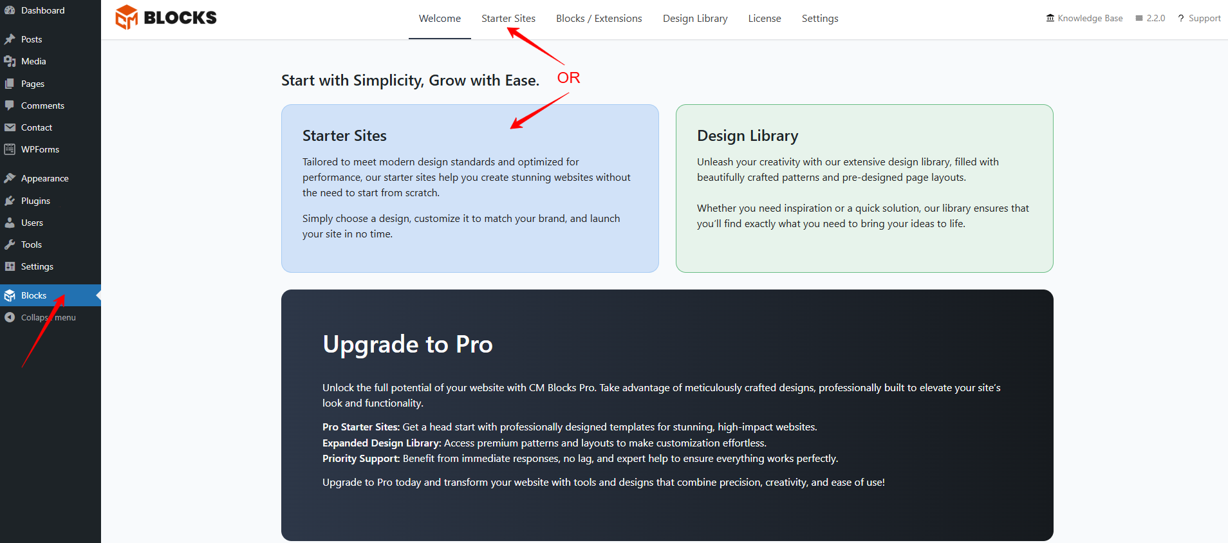Screen dimensions: 1228x543
Task: Click the Appearance paintbrush icon
Action: tap(10, 178)
